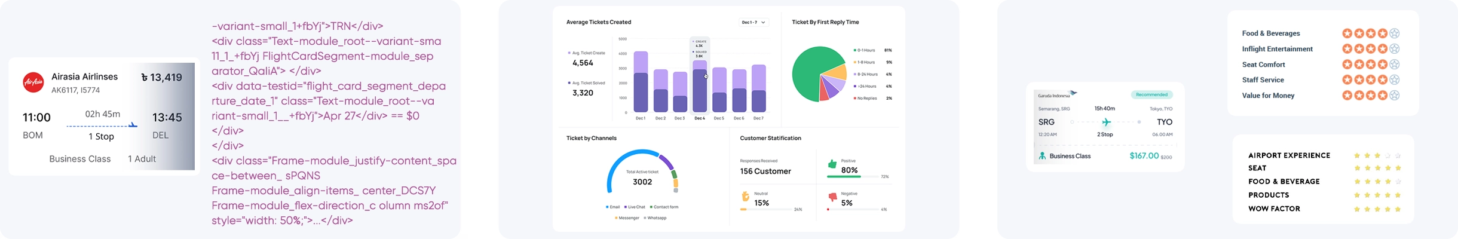Click the Avg. Ticket Solved value 3,320
This screenshot has width=1458, height=239.
tap(583, 93)
